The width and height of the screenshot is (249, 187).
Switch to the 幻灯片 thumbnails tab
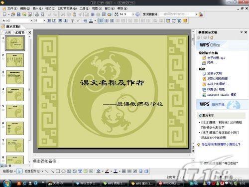tap(20, 32)
